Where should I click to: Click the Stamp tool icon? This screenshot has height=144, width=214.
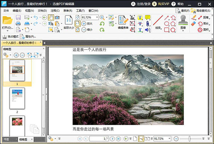tap(183, 20)
